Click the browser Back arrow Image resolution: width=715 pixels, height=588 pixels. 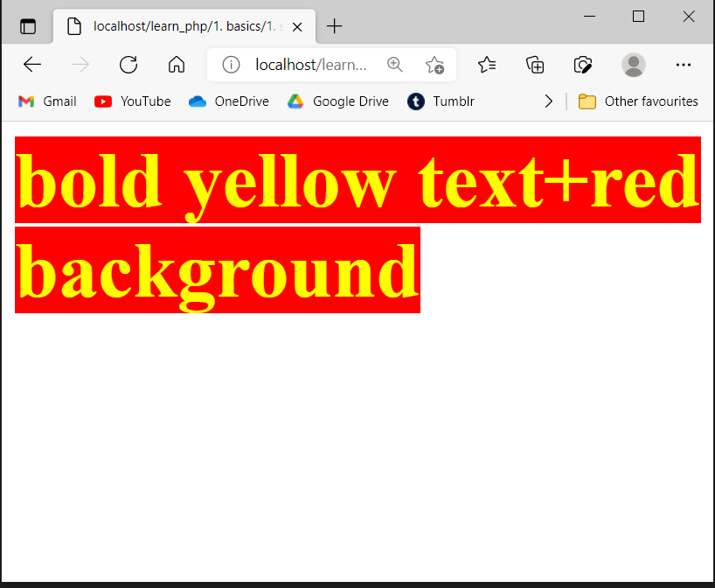click(x=32, y=64)
